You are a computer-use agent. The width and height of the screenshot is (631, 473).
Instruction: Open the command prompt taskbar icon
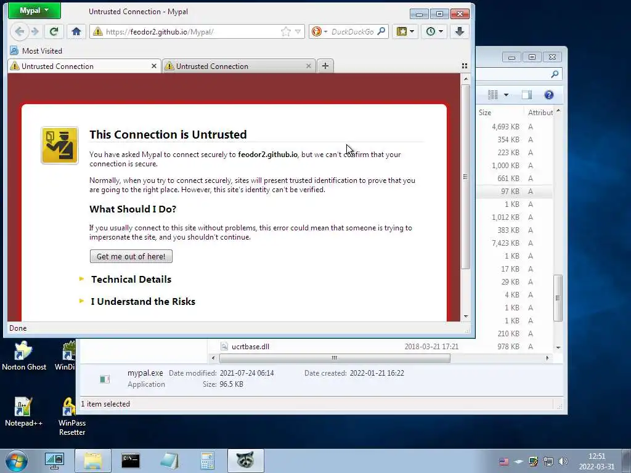click(x=131, y=461)
